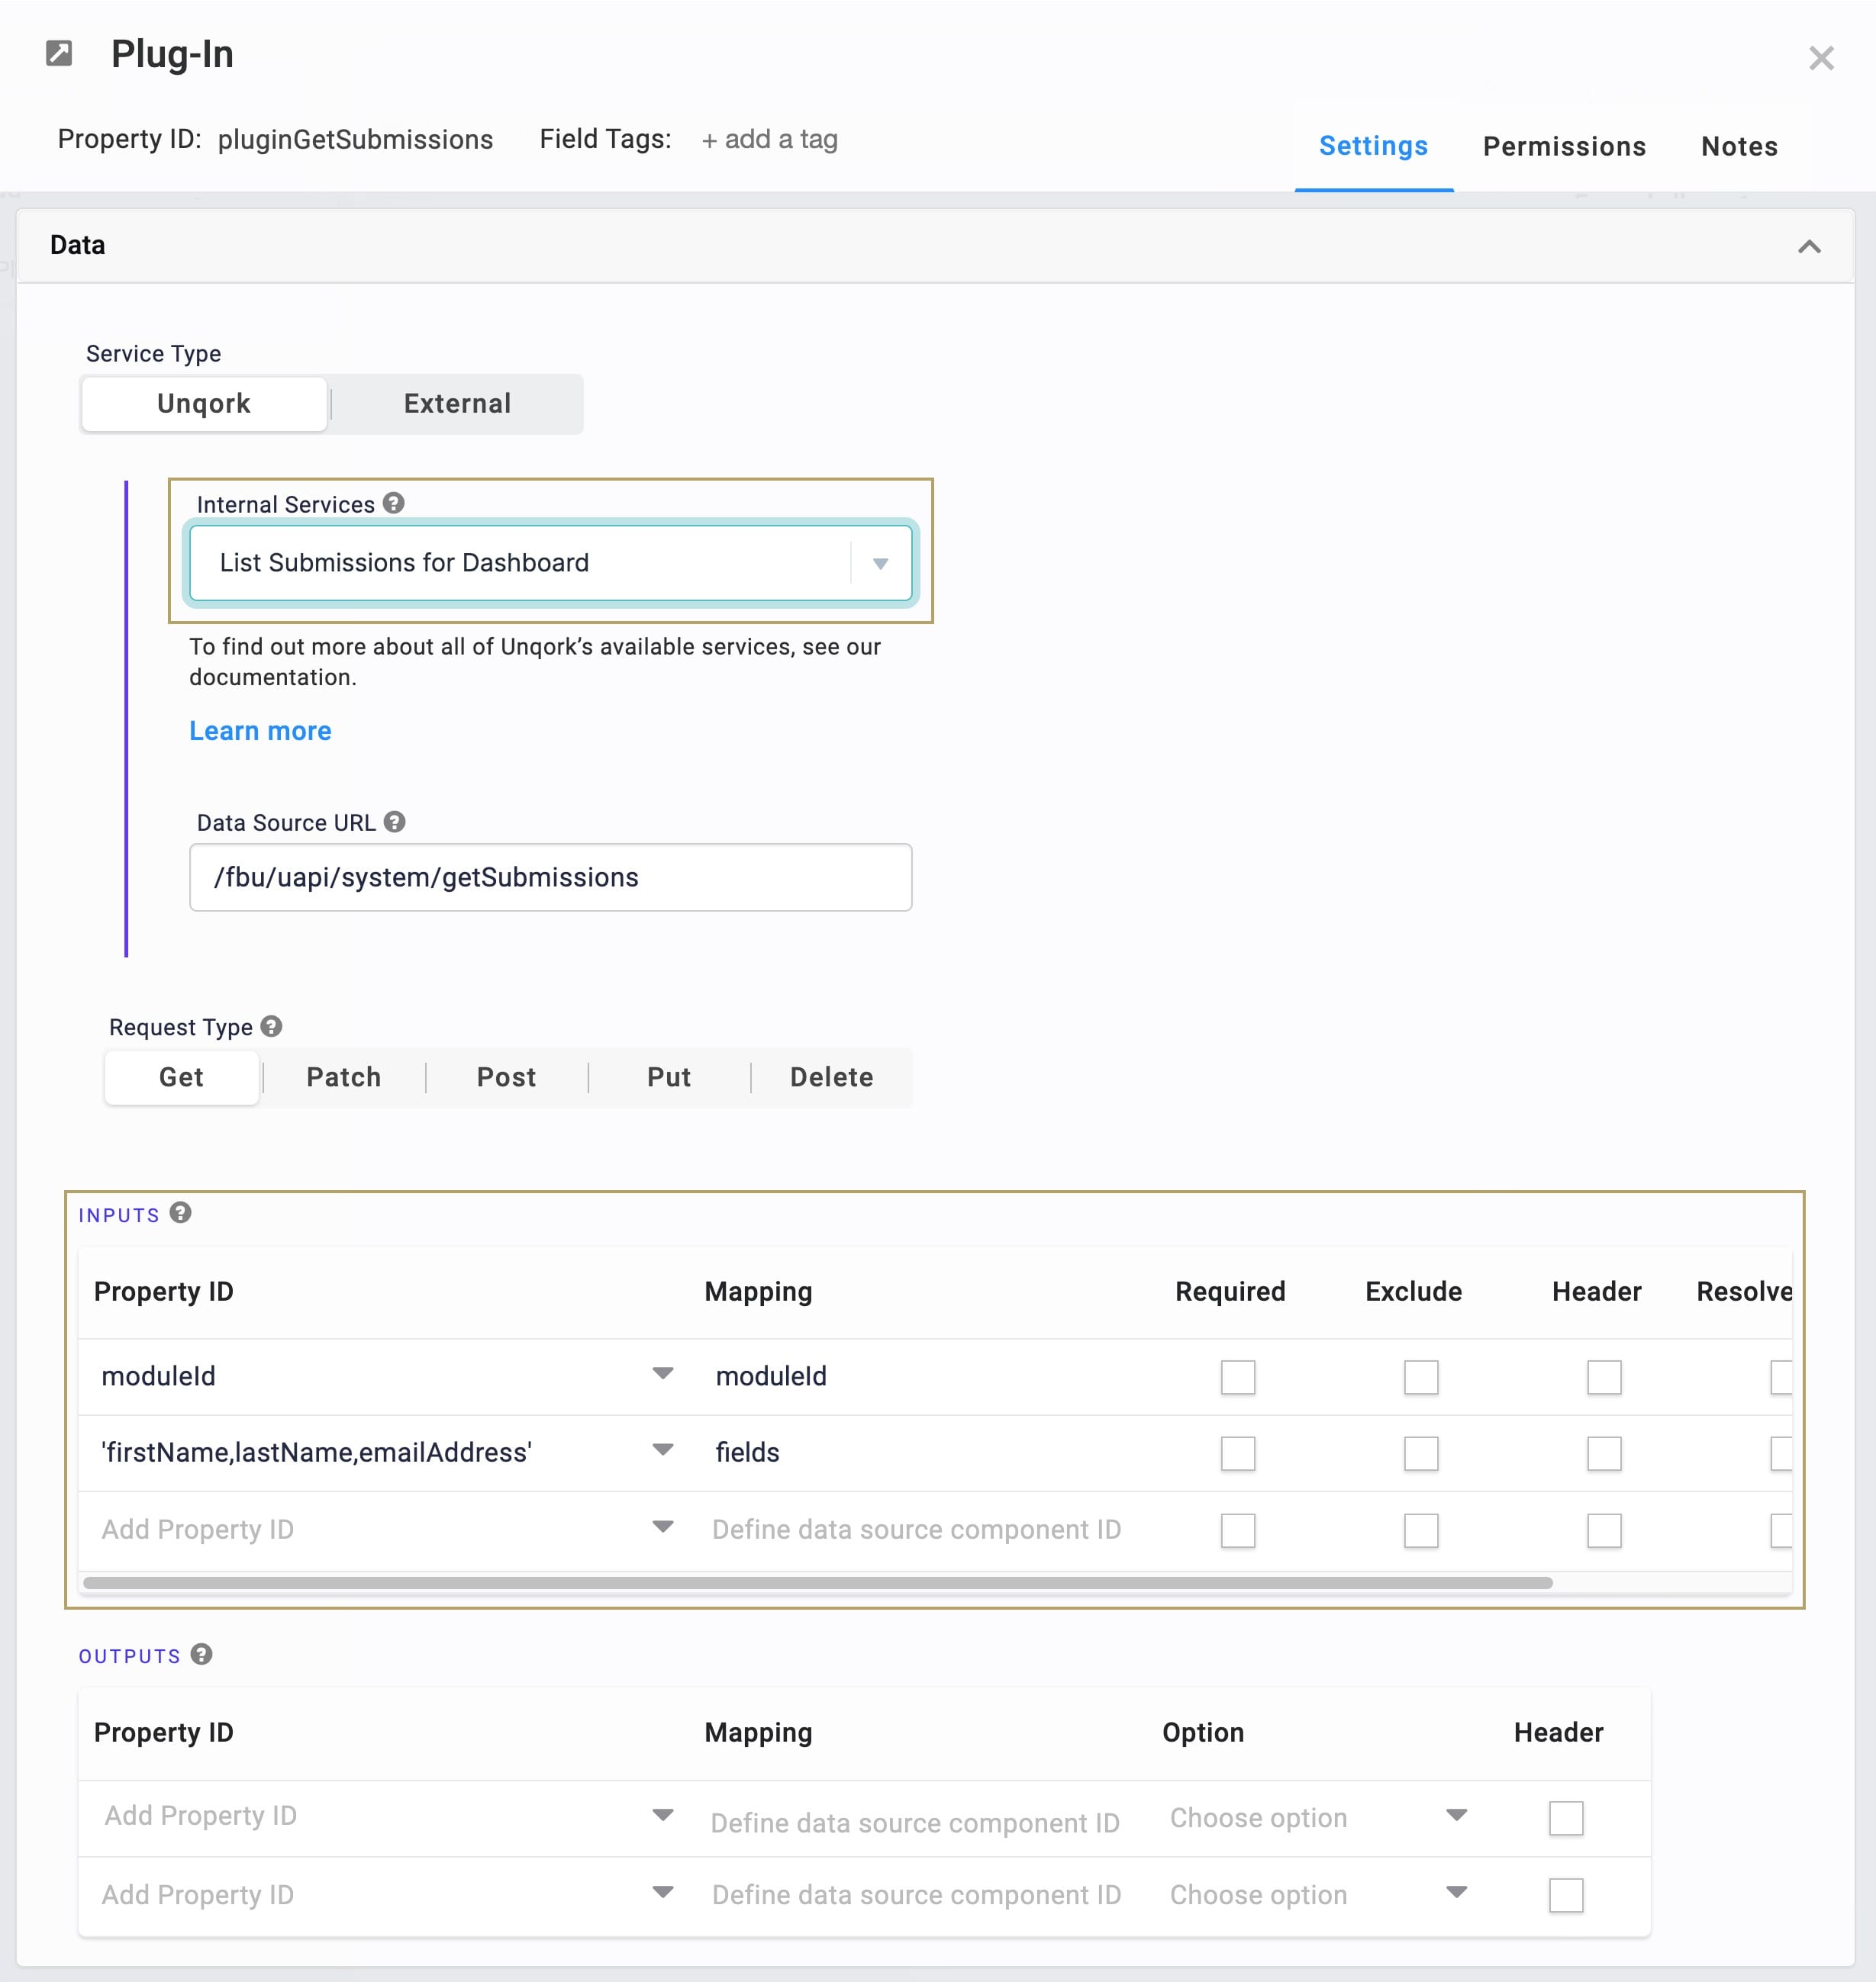Click the INPUTS help question icon
Viewport: 1876px width, 1982px height.
(180, 1214)
